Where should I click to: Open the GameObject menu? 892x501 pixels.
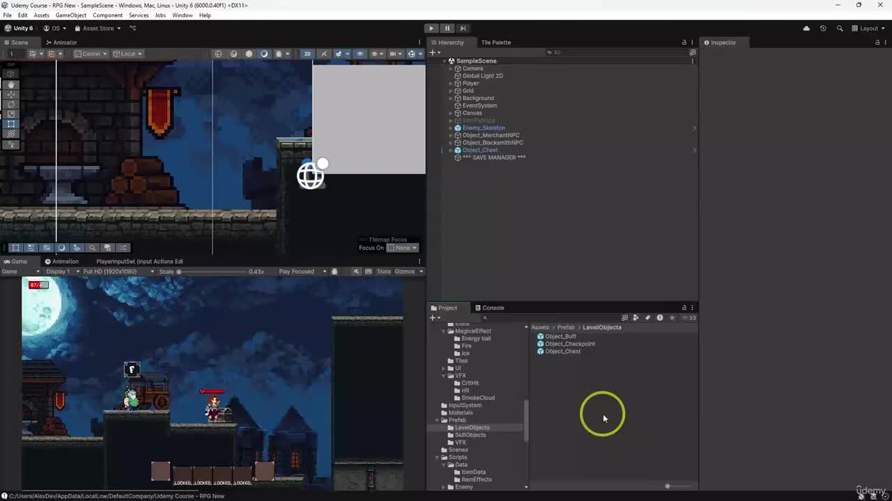coord(71,15)
